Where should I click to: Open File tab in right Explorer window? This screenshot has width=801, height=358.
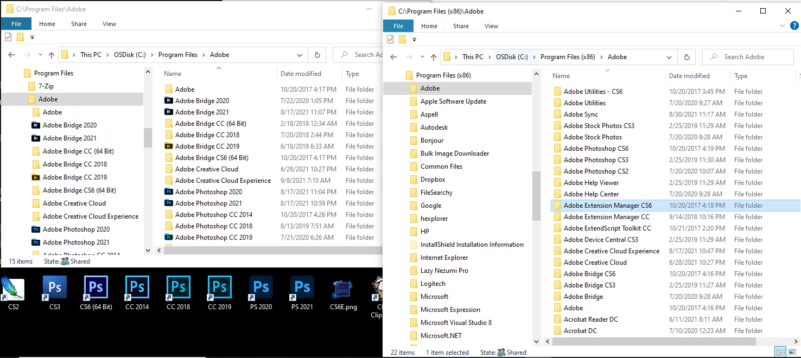(x=398, y=26)
